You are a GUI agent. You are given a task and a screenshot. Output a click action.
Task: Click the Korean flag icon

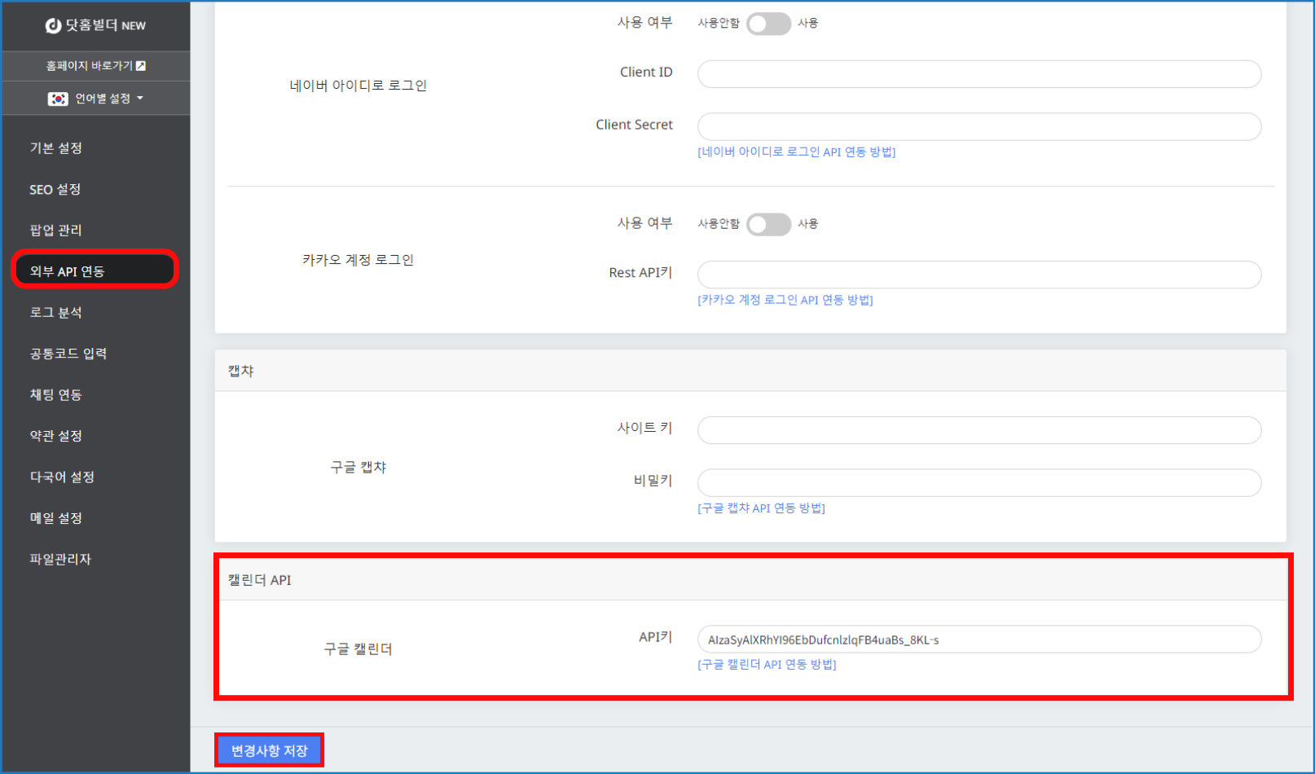coord(58,99)
